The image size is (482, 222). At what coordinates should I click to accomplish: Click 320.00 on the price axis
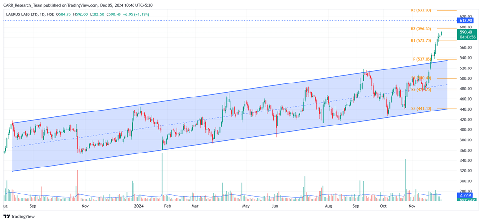point(466,171)
